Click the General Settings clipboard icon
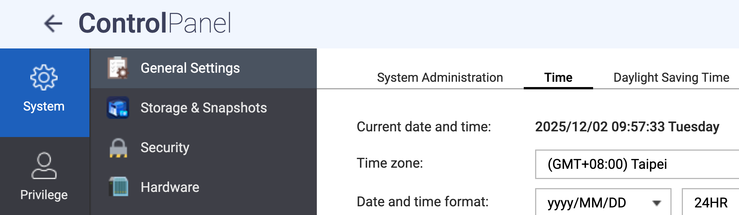 click(118, 68)
